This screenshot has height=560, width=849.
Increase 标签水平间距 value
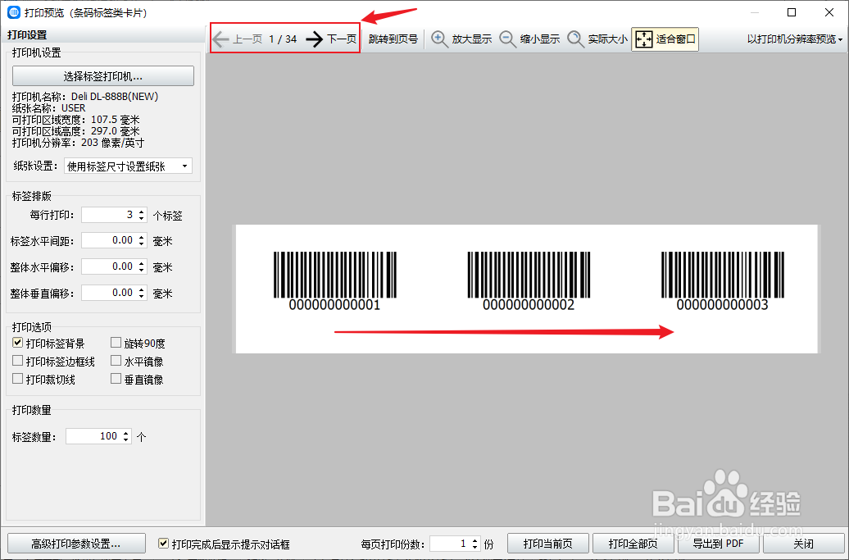pyautogui.click(x=141, y=237)
